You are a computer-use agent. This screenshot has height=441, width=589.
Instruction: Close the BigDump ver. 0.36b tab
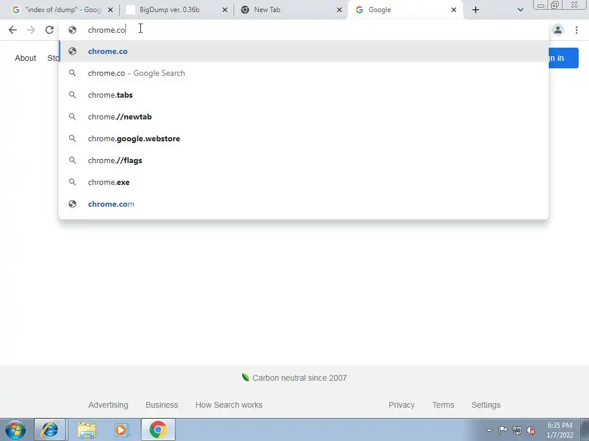pyautogui.click(x=225, y=10)
